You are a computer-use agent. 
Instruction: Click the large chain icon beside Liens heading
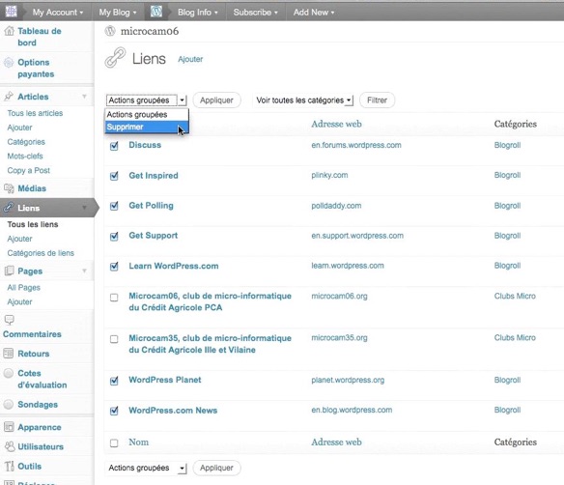click(x=115, y=58)
